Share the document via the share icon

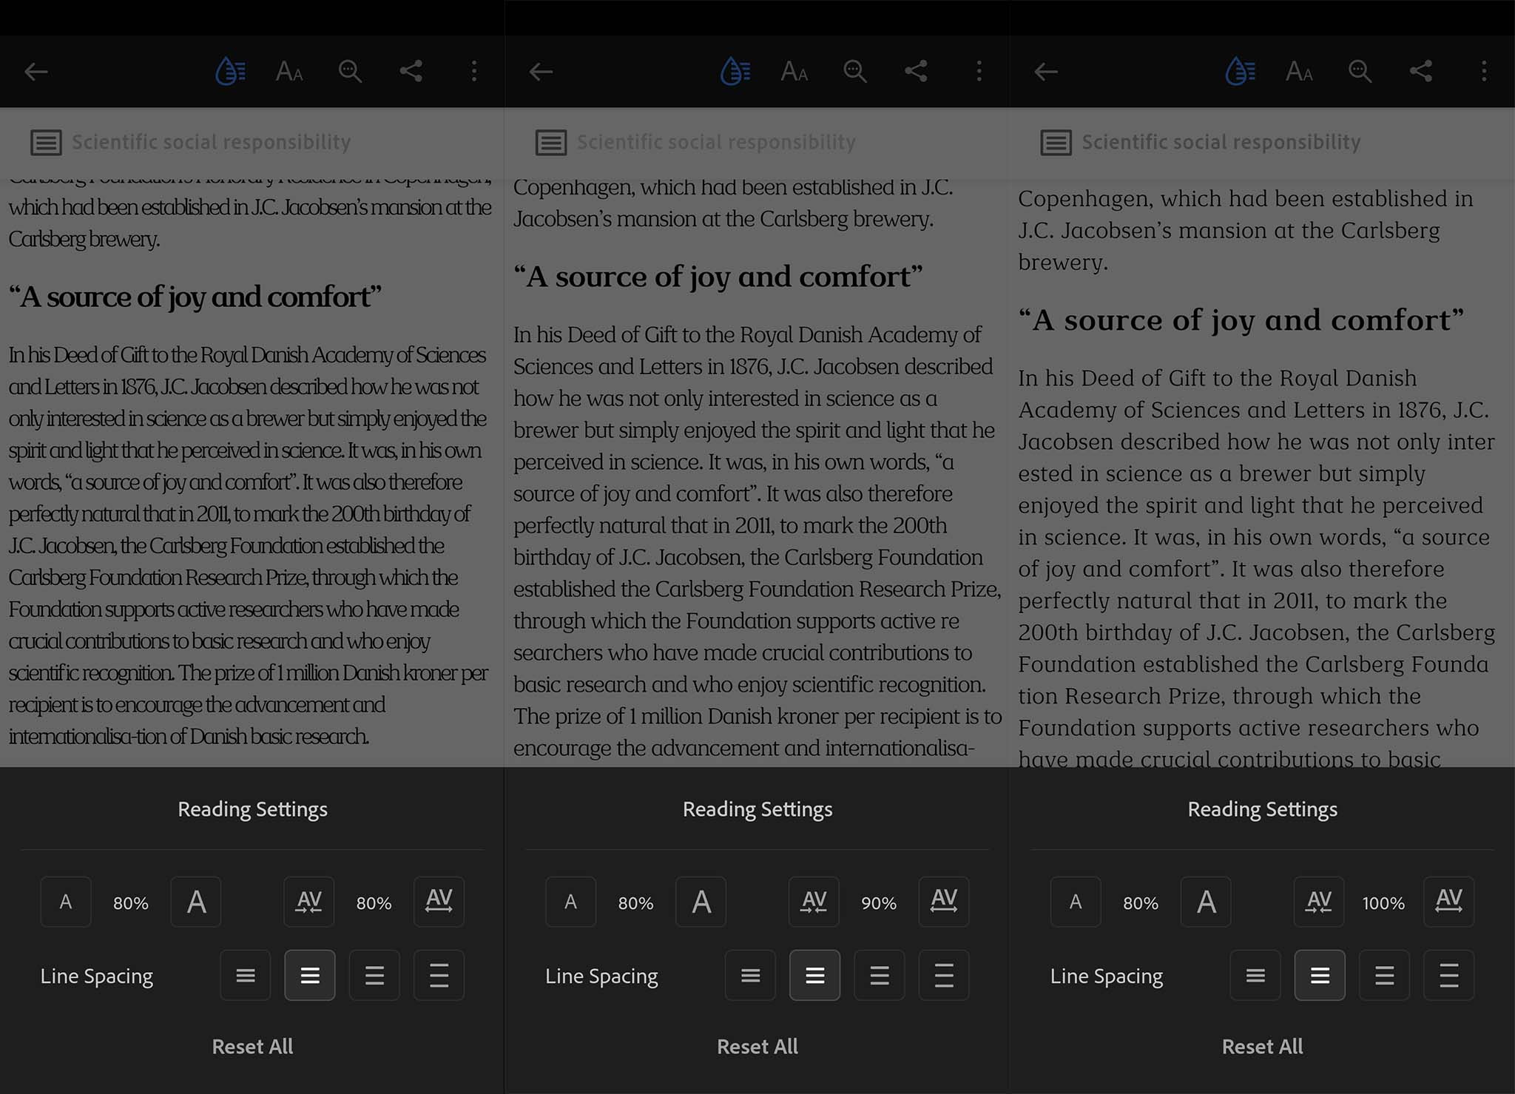pyautogui.click(x=411, y=71)
